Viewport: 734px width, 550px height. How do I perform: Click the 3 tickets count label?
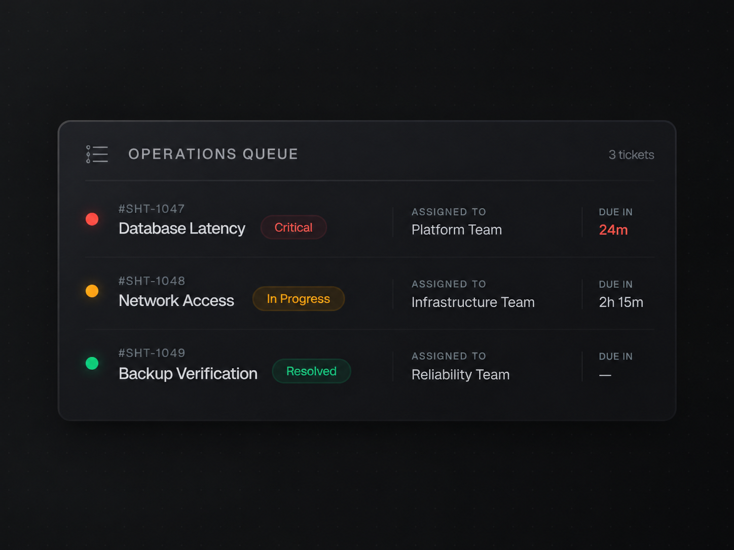coord(631,155)
